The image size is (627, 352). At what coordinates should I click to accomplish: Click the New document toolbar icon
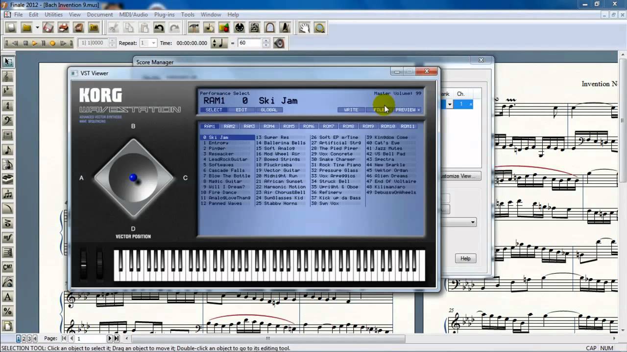click(x=11, y=28)
